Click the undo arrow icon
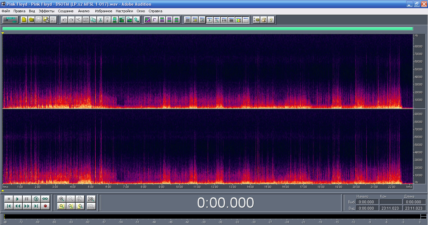This screenshot has height=225, width=428. click(x=64, y=20)
